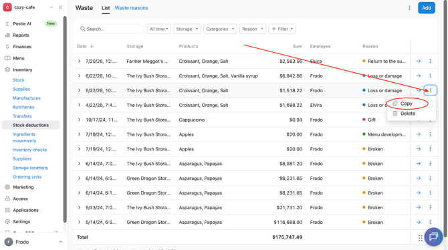Open Supplies link
The height and width of the screenshot is (250, 448).
point(21,89)
